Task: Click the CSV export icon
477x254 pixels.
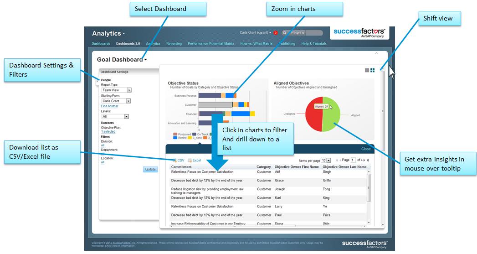Action: 175,161
